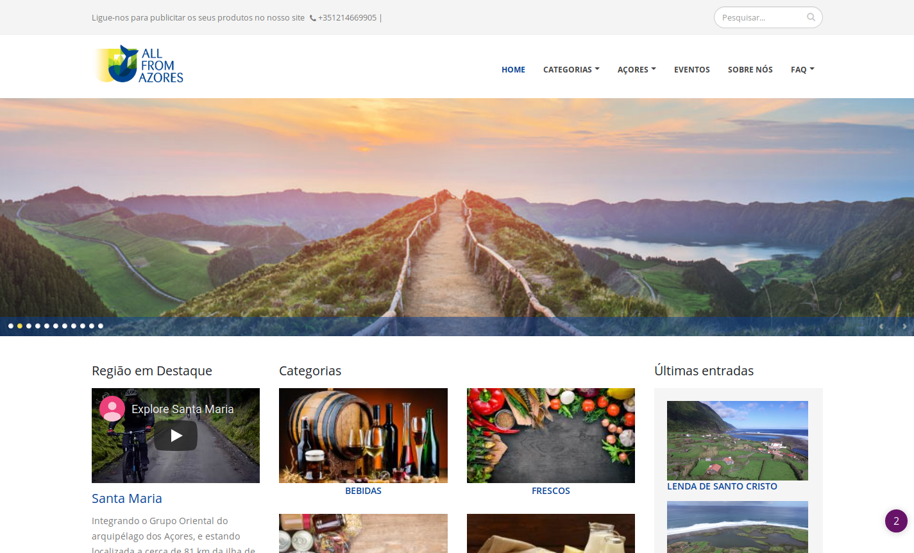Open the Frescos vegetables image
This screenshot has height=553, width=914.
pos(551,436)
